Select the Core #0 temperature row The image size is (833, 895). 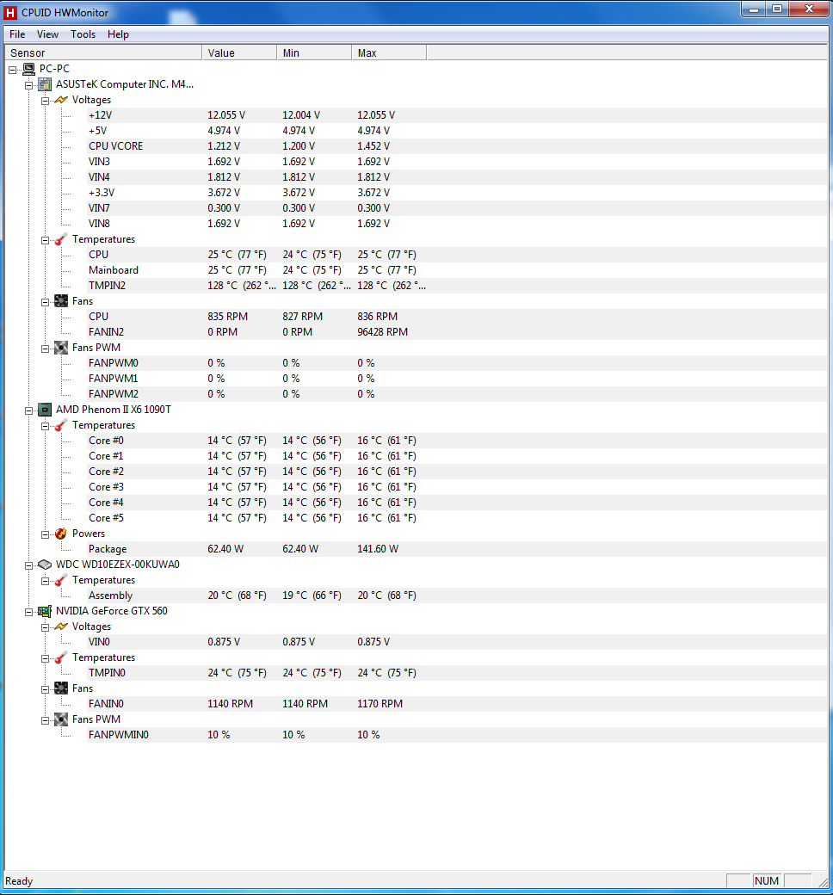[457, 441]
